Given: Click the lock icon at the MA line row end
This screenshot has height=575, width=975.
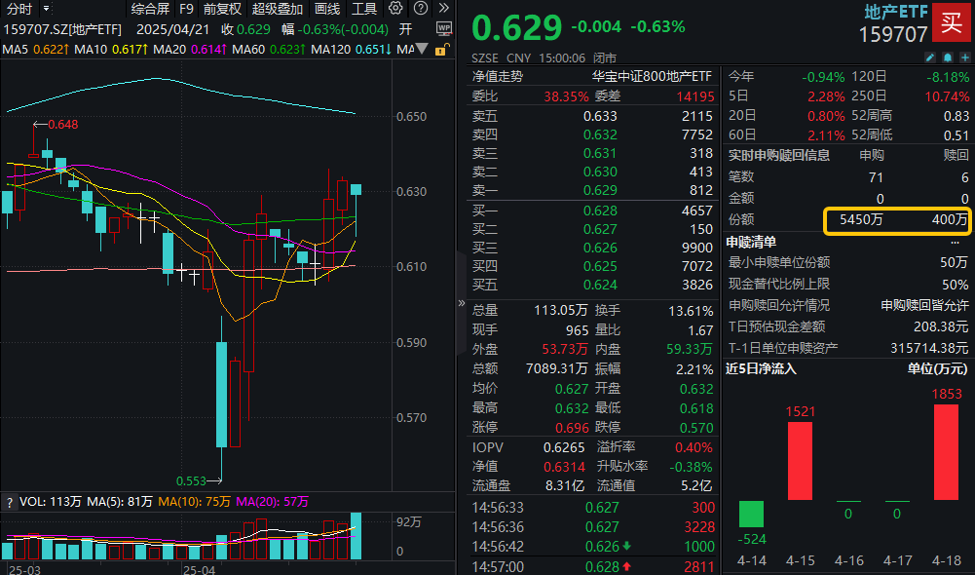Looking at the screenshot, I should pos(440,50).
